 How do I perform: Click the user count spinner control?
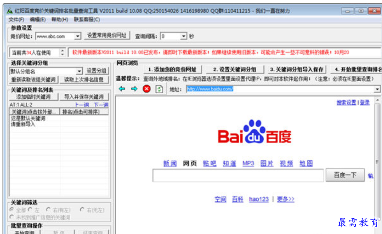pyautogui.click(x=62, y=52)
